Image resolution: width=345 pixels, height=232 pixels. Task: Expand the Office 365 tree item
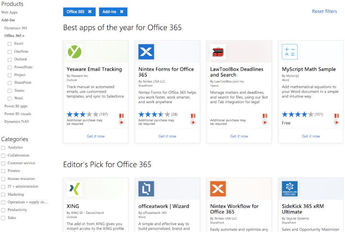click(14, 36)
